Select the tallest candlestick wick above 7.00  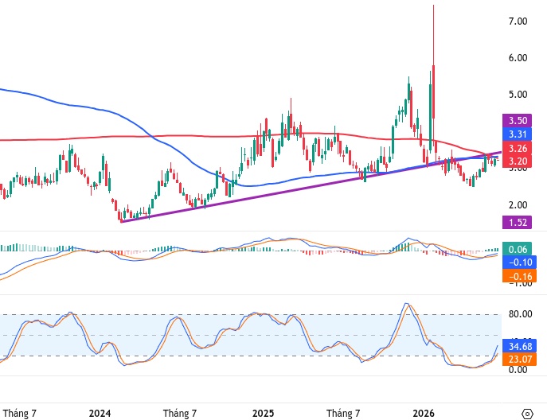(x=433, y=35)
